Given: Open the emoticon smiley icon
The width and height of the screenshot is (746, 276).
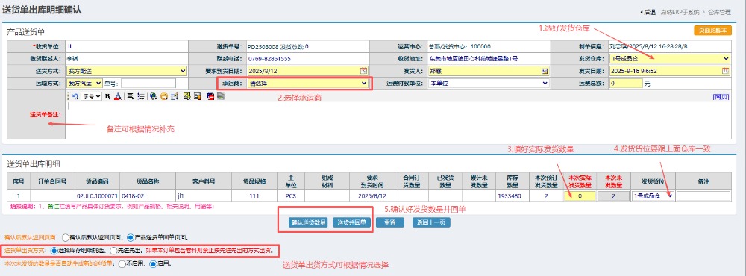Looking at the screenshot, I should (164, 96).
